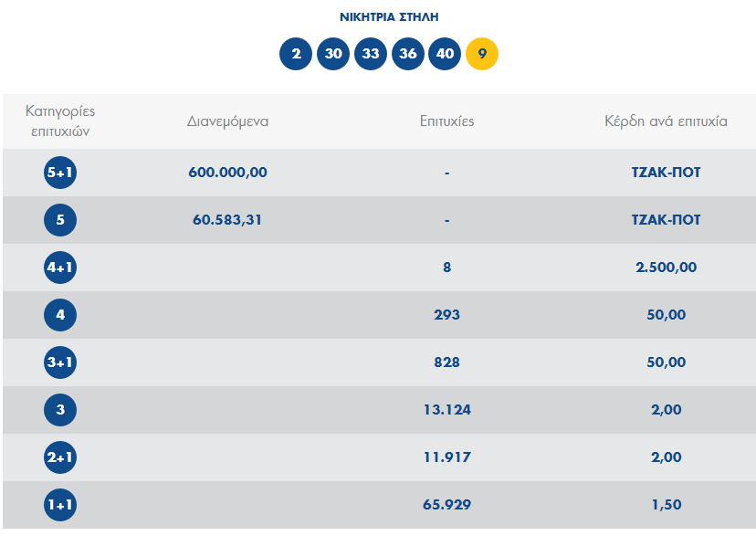This screenshot has height=546, width=756.
Task: Click the 2+1 category badge
Action: 60,457
